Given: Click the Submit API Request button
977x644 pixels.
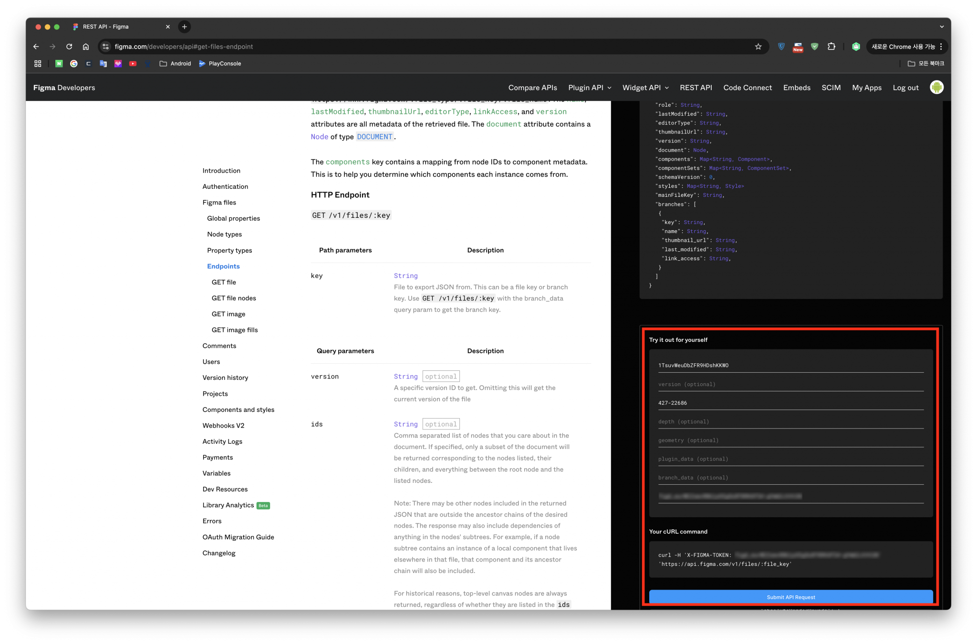Looking at the screenshot, I should pyautogui.click(x=790, y=597).
